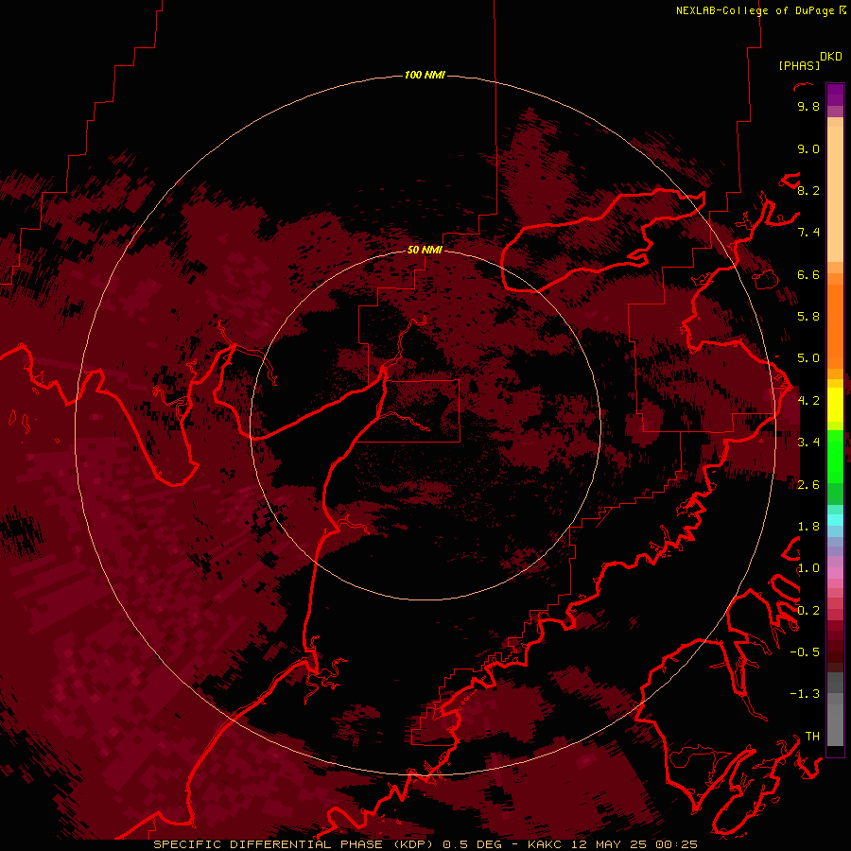Screen dimensions: 851x851
Task: Click the 9.8 value on the color scale
Action: 808,107
